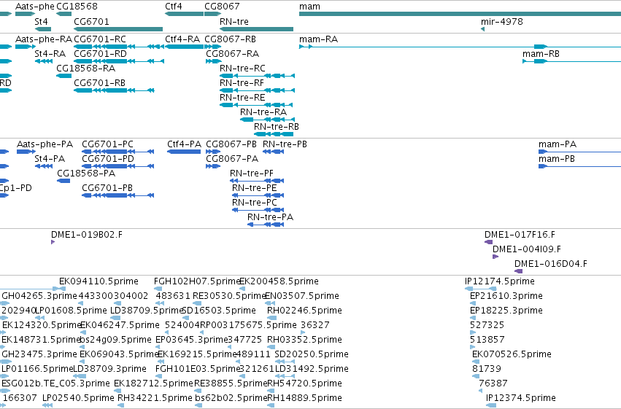Click the mir-4978 feature label

click(x=502, y=21)
